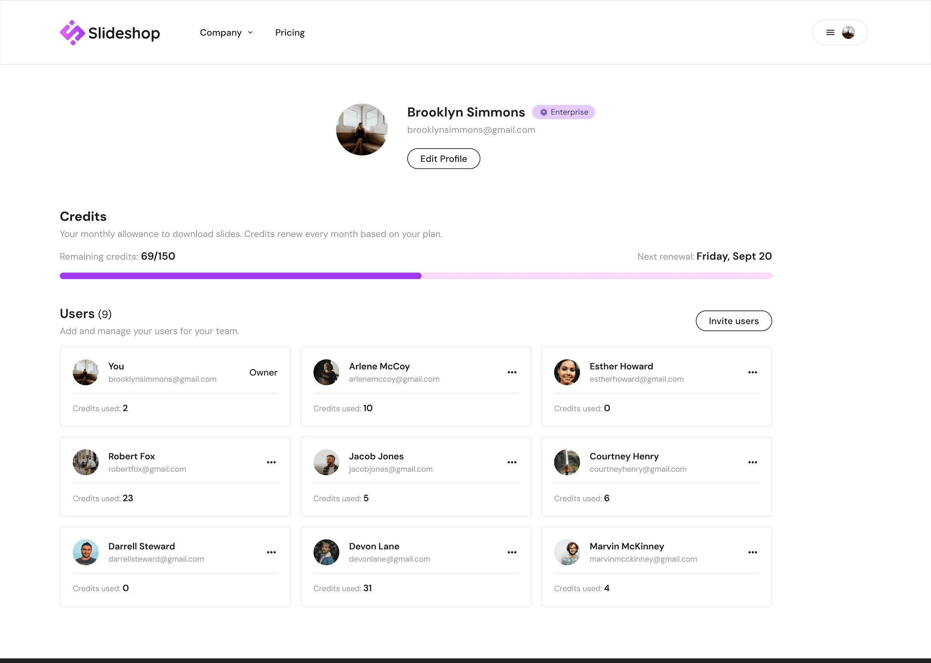Click the Slideshop logo
Image resolution: width=931 pixels, height=663 pixels.
110,33
